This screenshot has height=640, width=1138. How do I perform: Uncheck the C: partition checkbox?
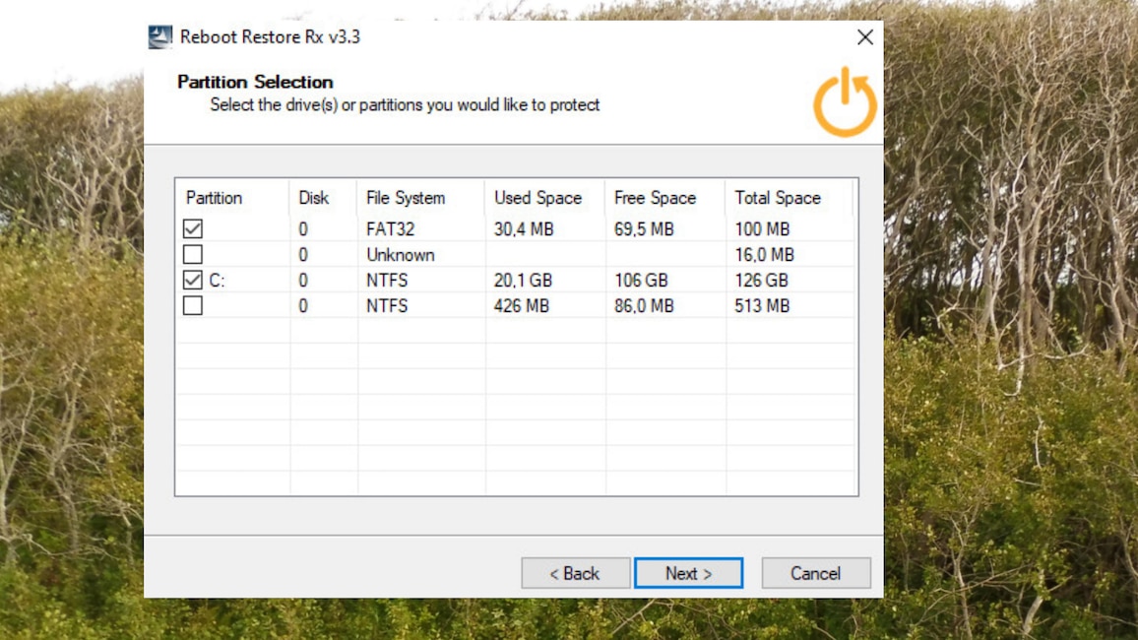[x=192, y=280]
